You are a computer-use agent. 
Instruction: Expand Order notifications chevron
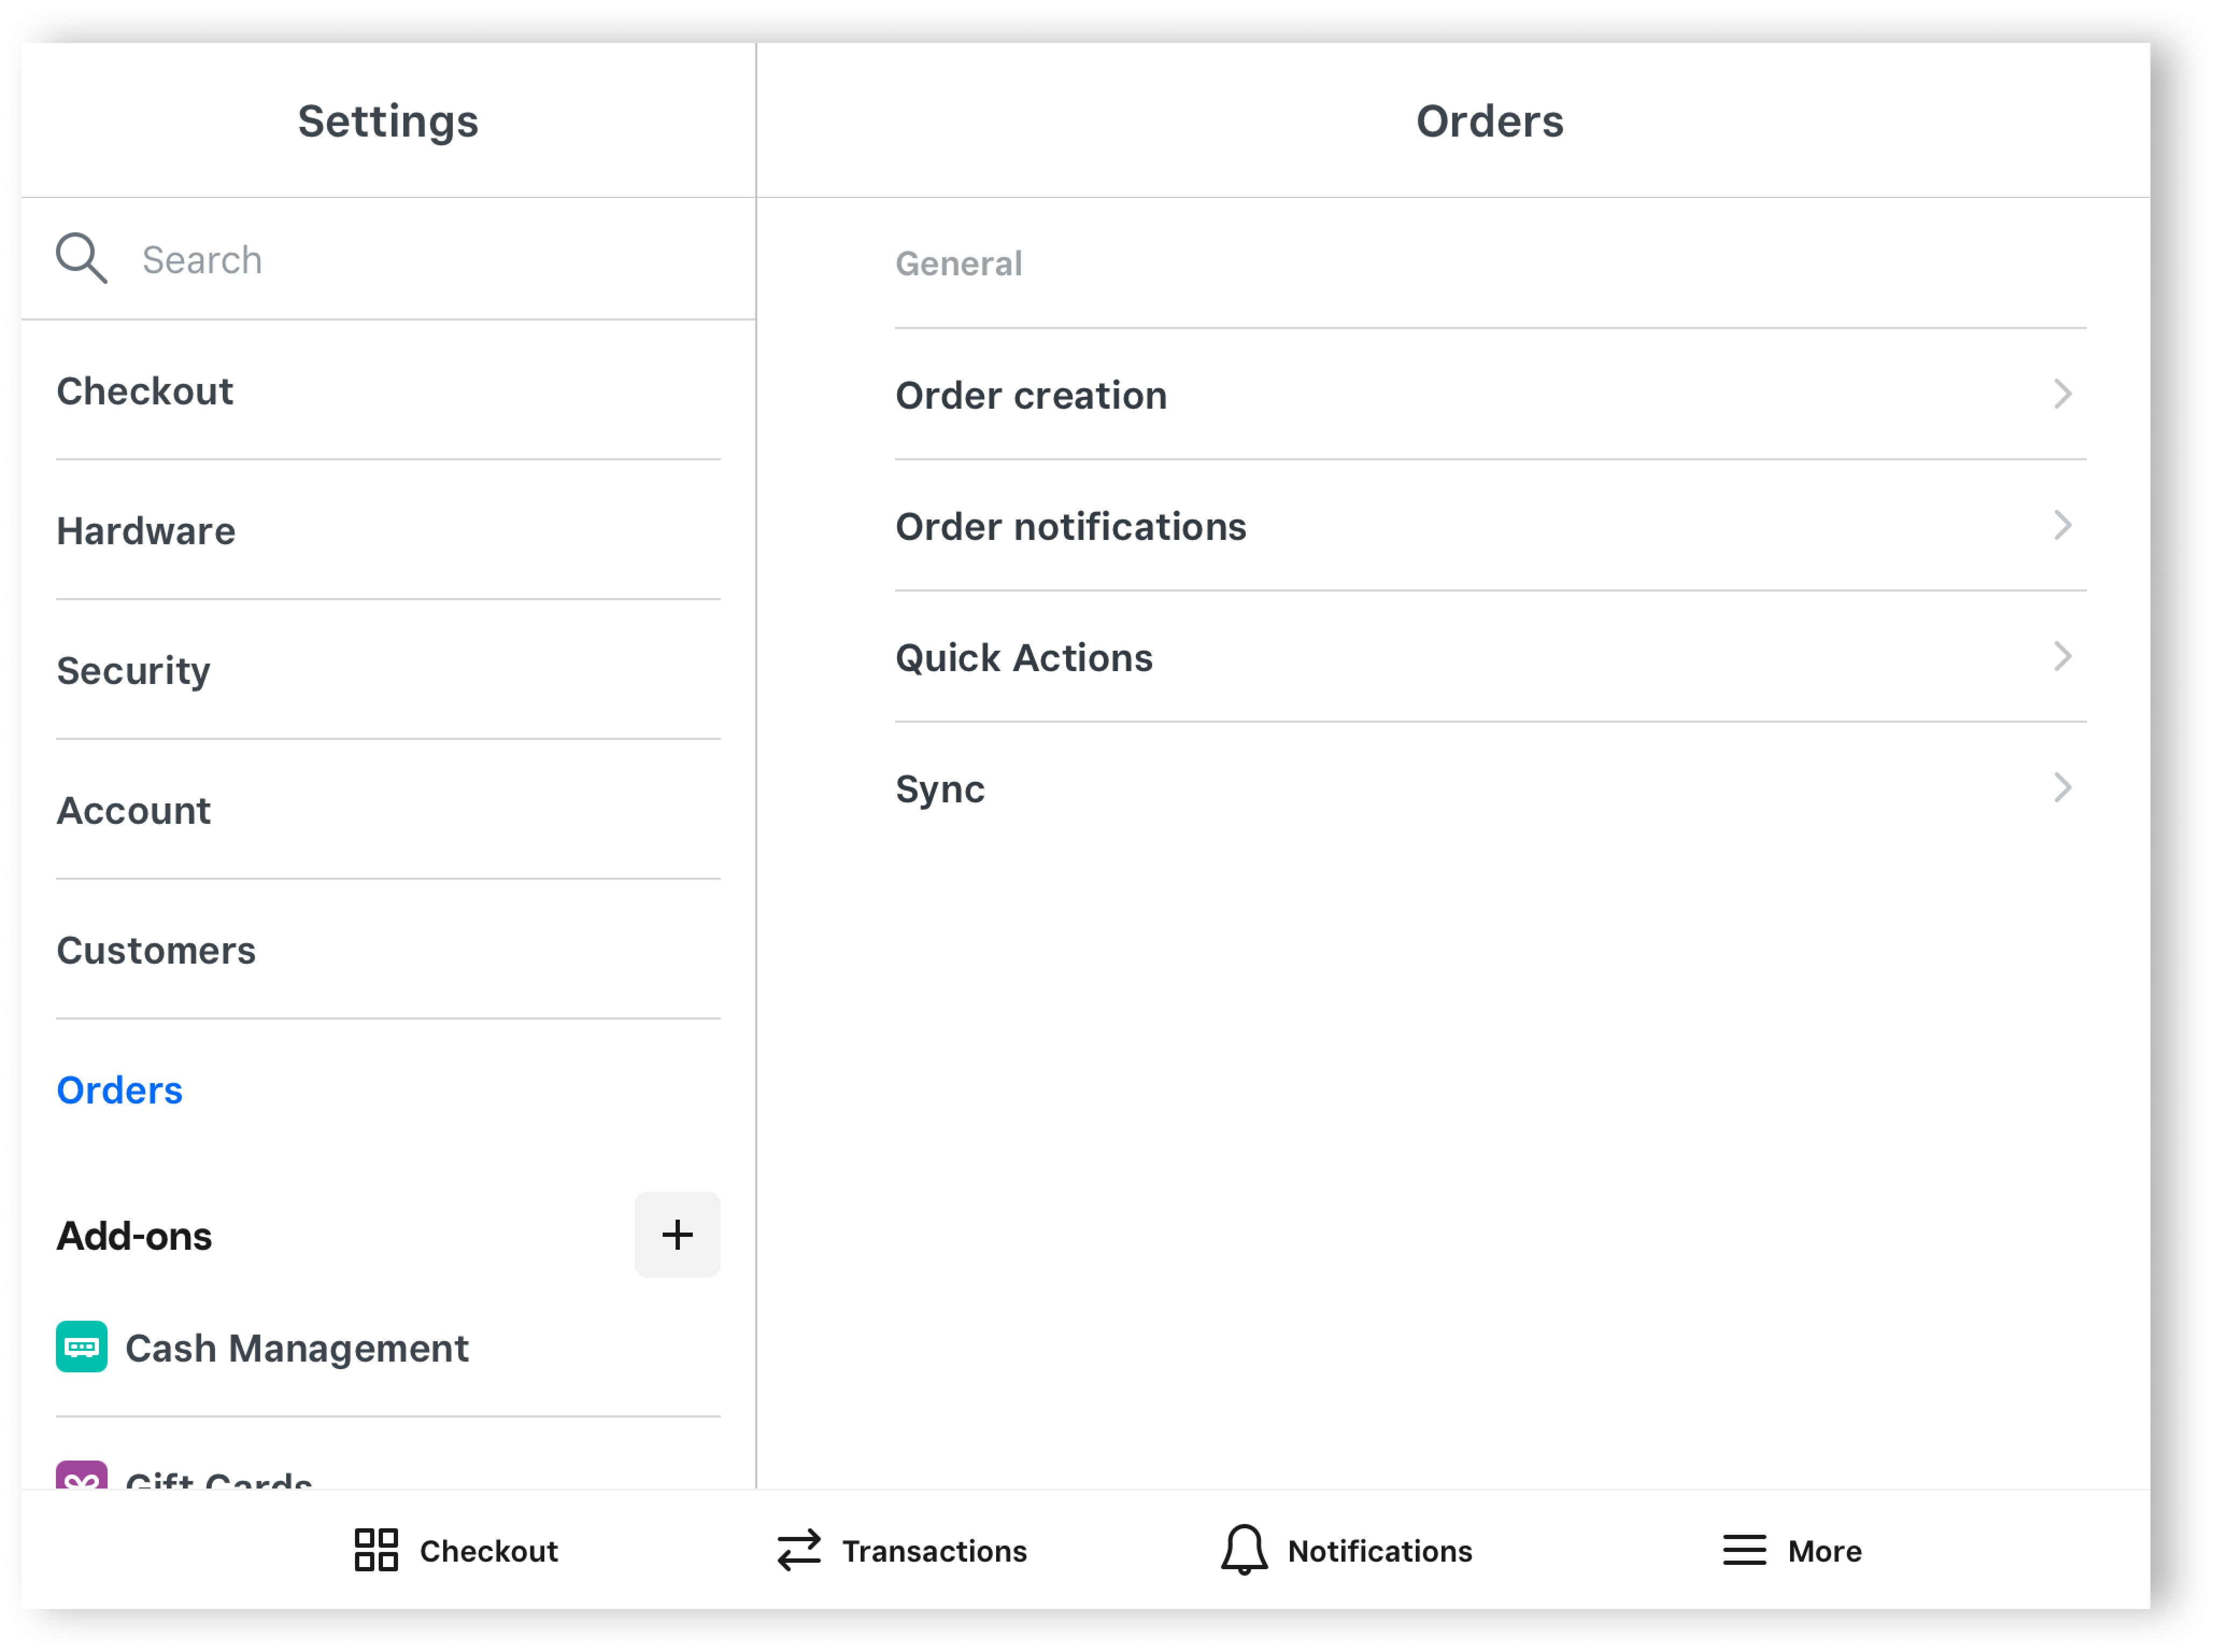click(x=2062, y=525)
